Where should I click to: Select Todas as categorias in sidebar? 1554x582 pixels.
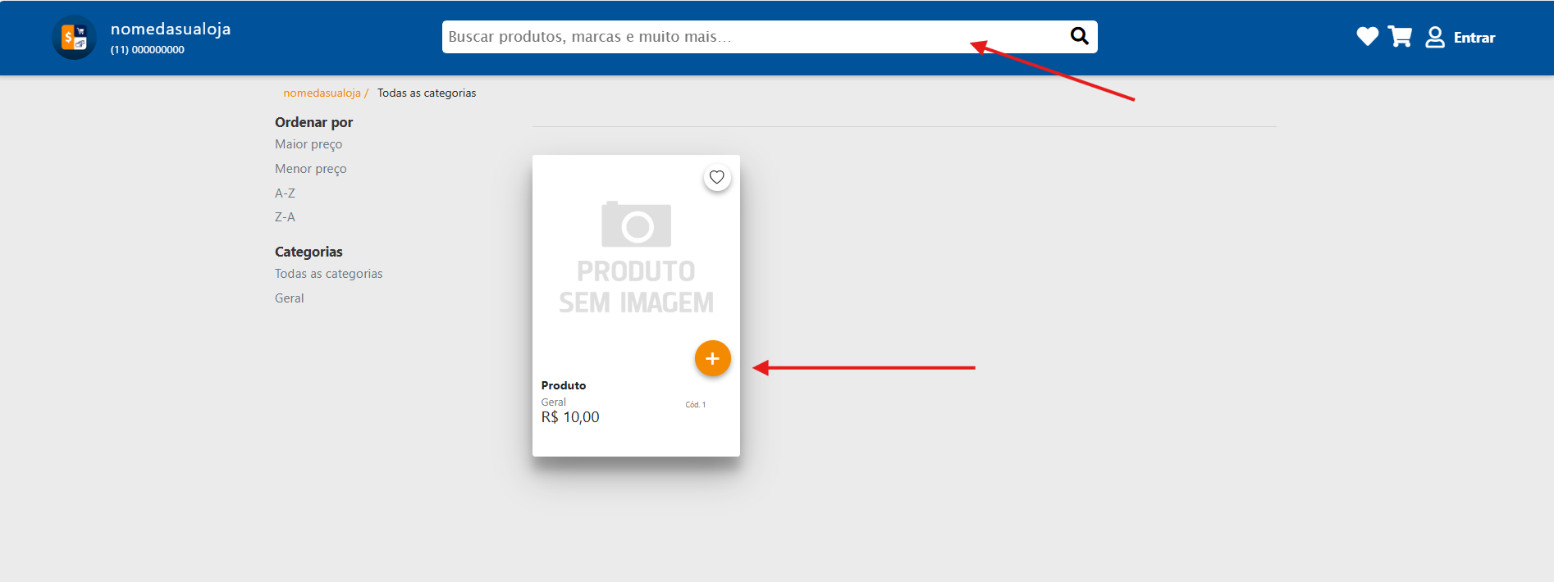tap(329, 274)
